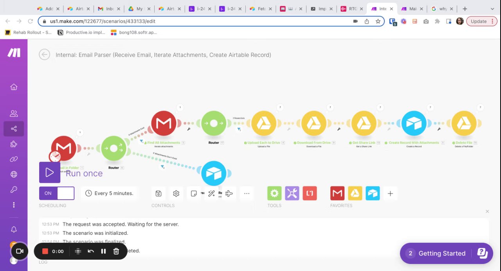Open the Delete File Drive module

point(464,123)
